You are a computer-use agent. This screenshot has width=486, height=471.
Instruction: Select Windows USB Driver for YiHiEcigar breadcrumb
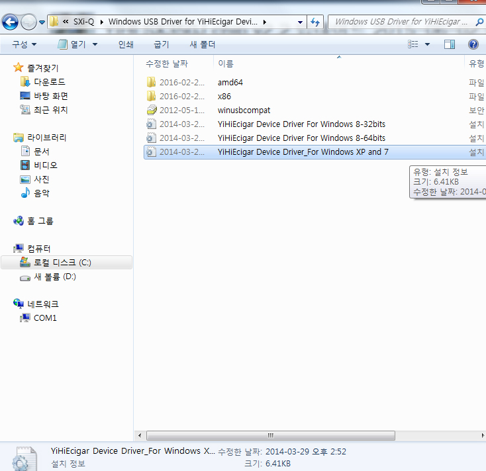[183, 22]
